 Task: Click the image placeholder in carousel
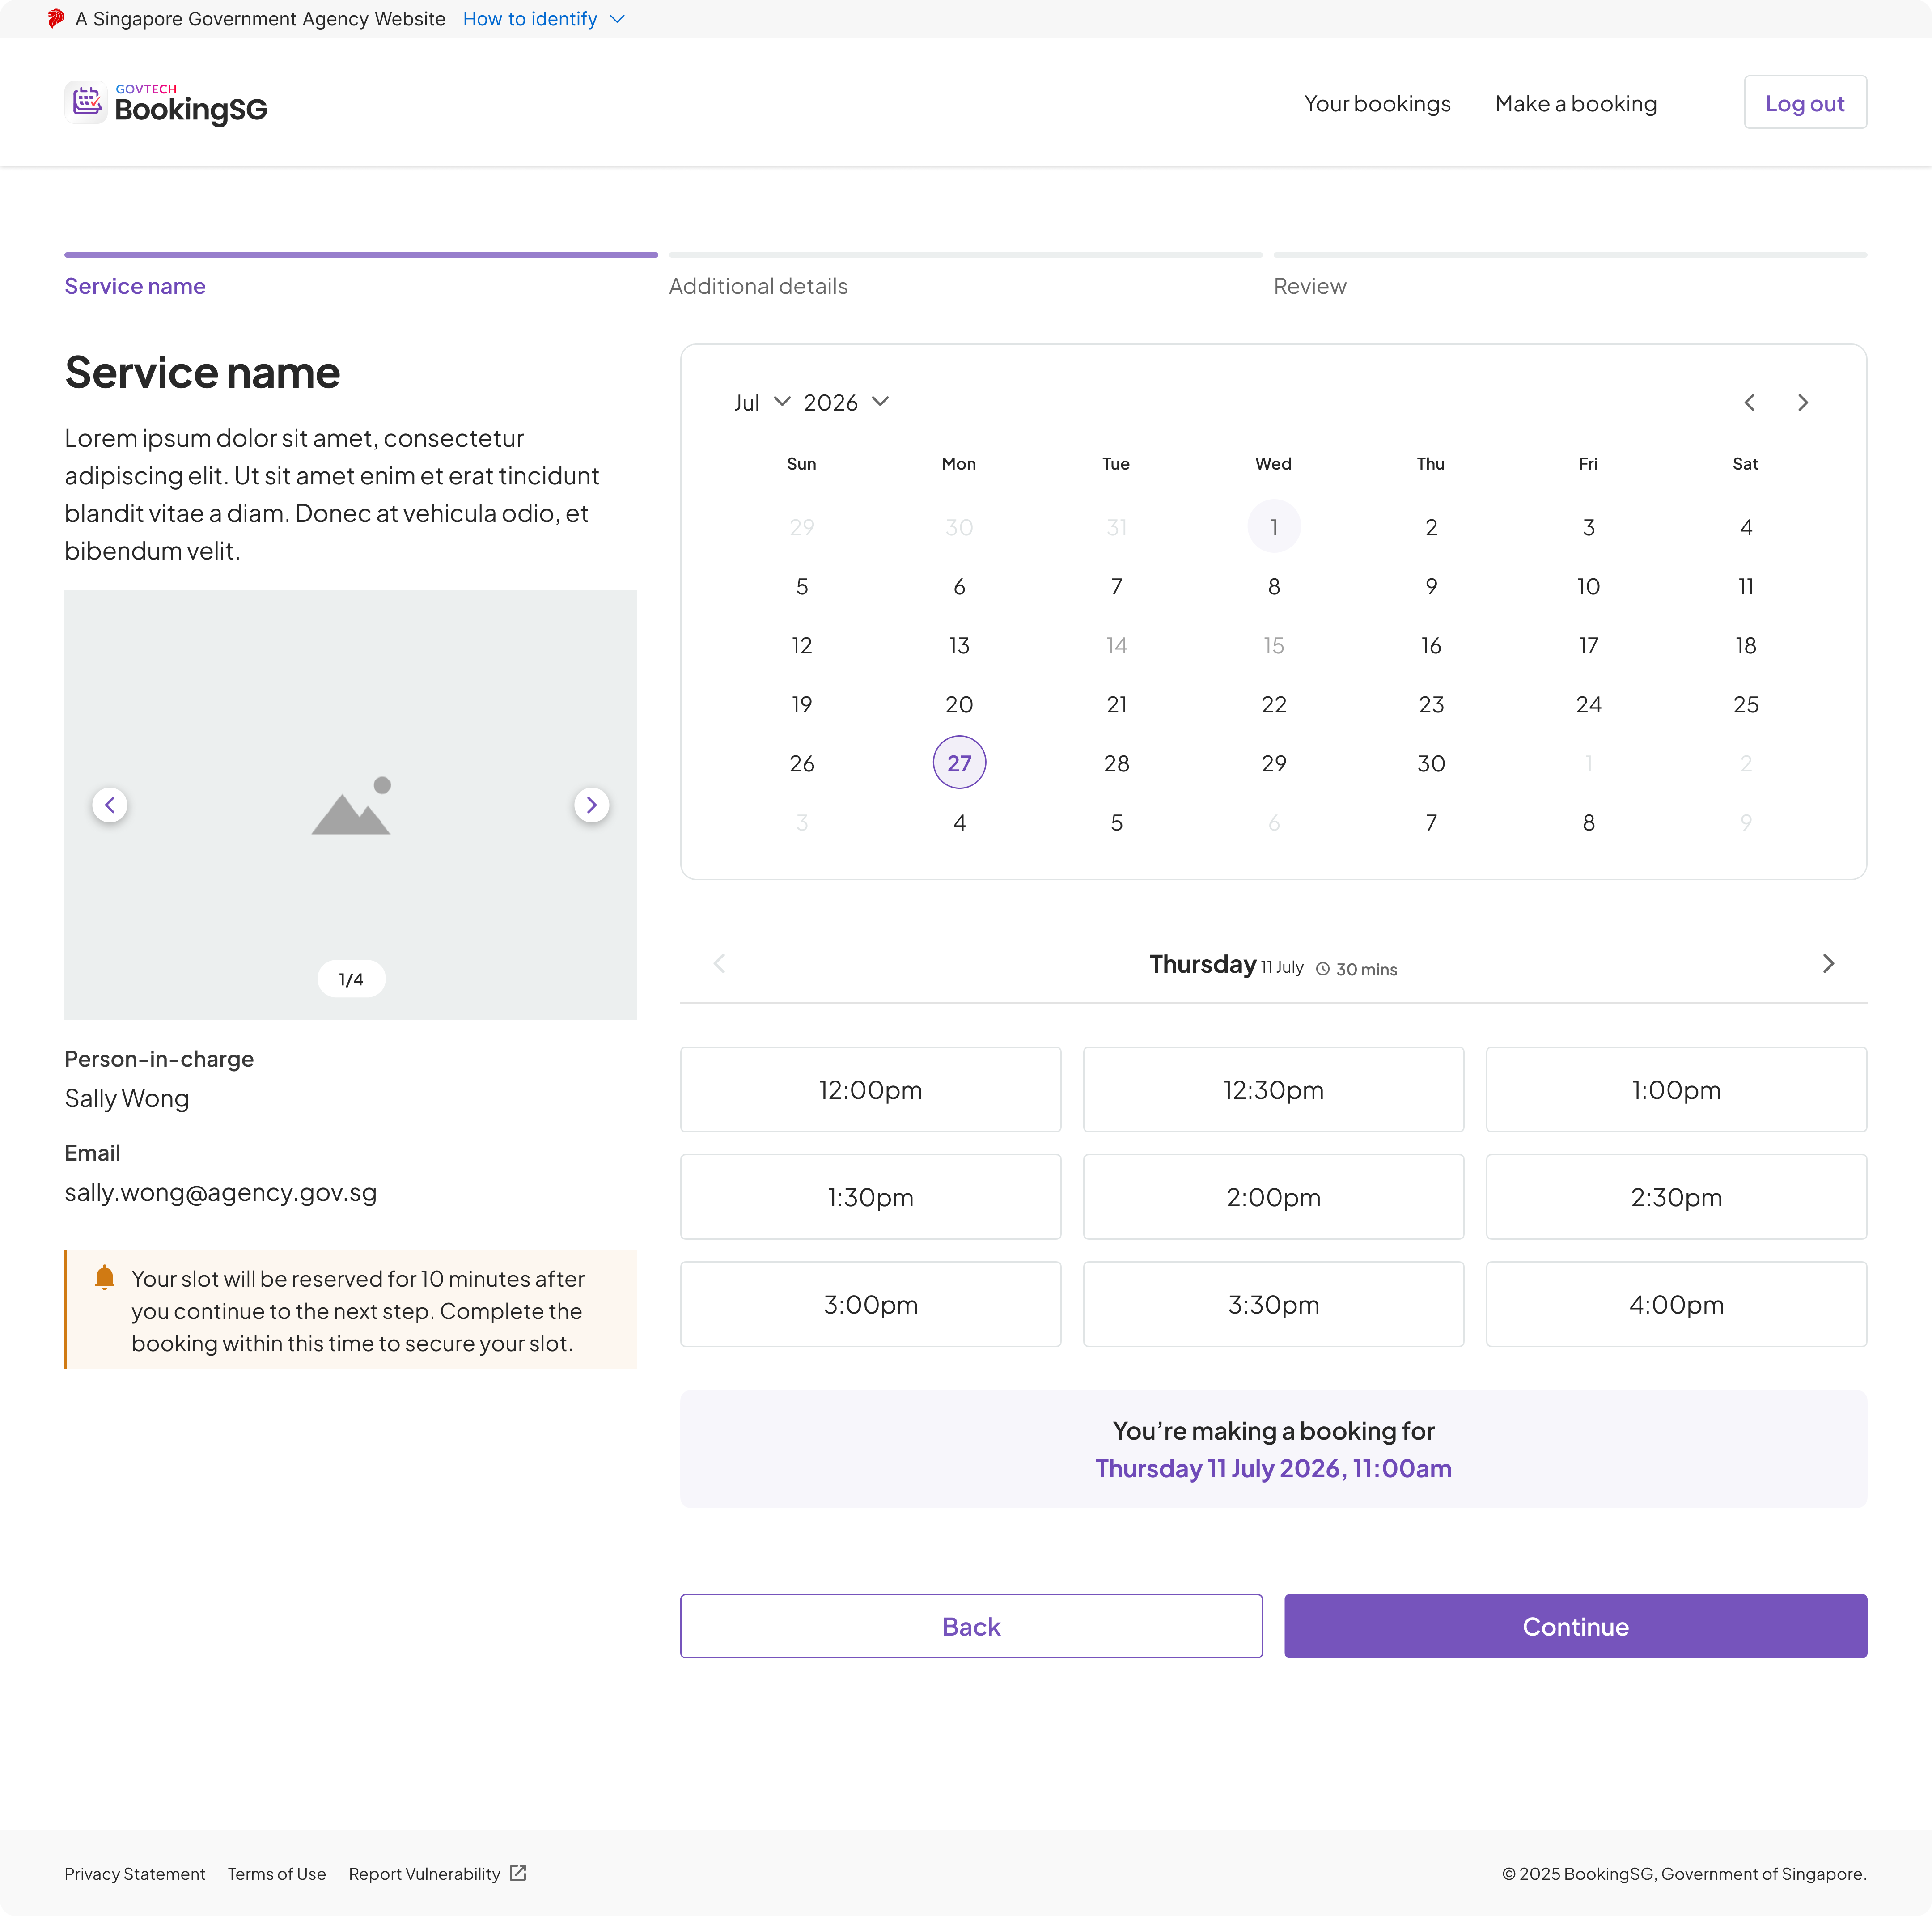tap(351, 805)
